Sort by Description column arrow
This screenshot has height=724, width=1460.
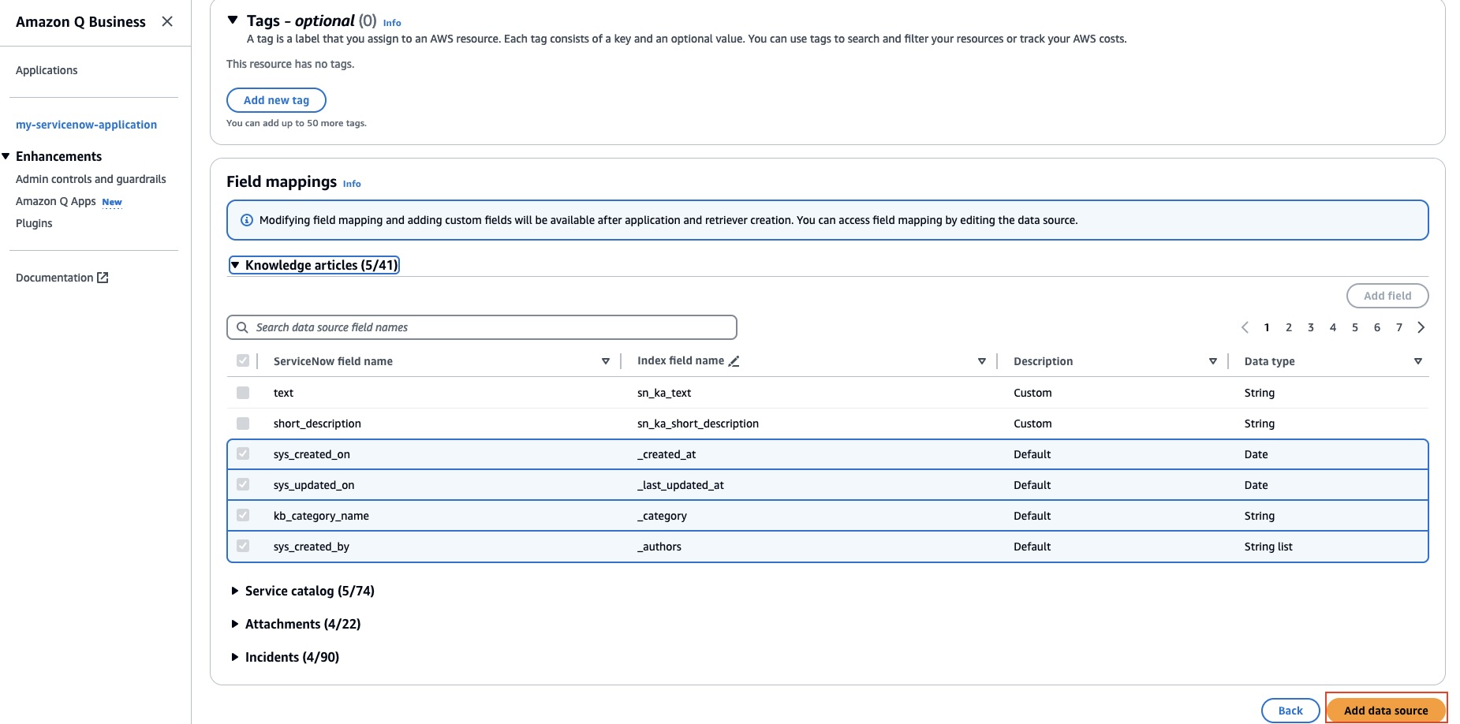point(1213,361)
